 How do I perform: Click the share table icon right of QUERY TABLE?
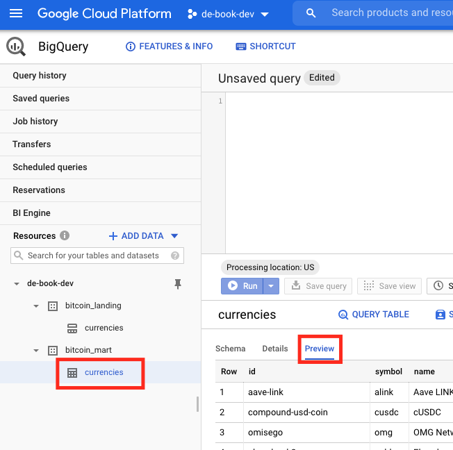coord(440,315)
